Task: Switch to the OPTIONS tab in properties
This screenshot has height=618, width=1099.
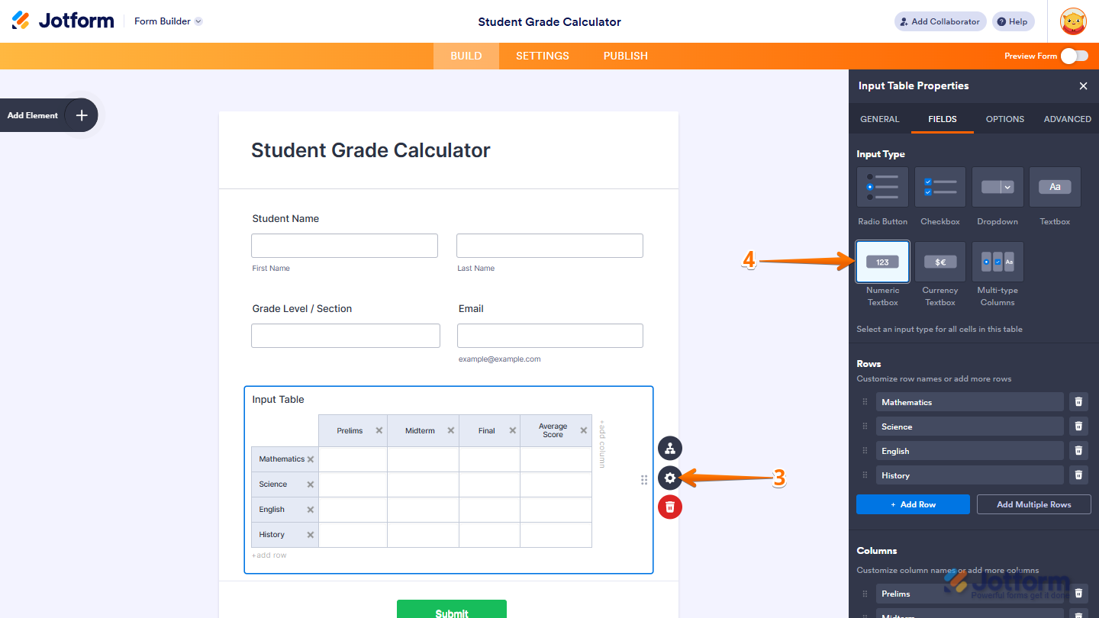Action: point(1004,119)
